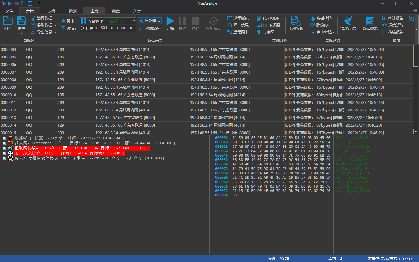Viewport: 419px width, 262px height.
Task: Click the 手动分析 manual analysis icon
Action: (x=296, y=21)
